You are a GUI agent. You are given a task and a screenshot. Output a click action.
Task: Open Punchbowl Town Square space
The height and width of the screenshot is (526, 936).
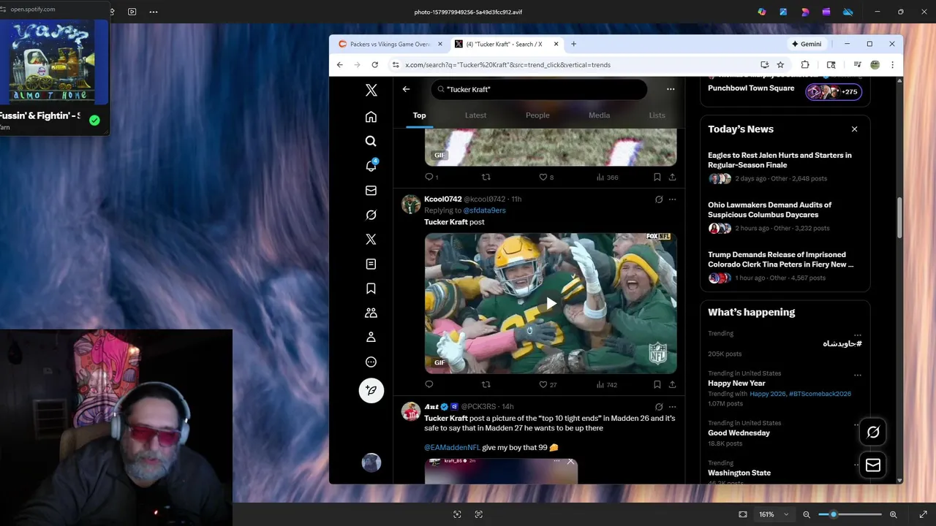751,88
